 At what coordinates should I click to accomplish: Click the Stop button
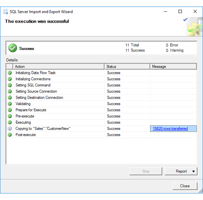tap(146, 171)
